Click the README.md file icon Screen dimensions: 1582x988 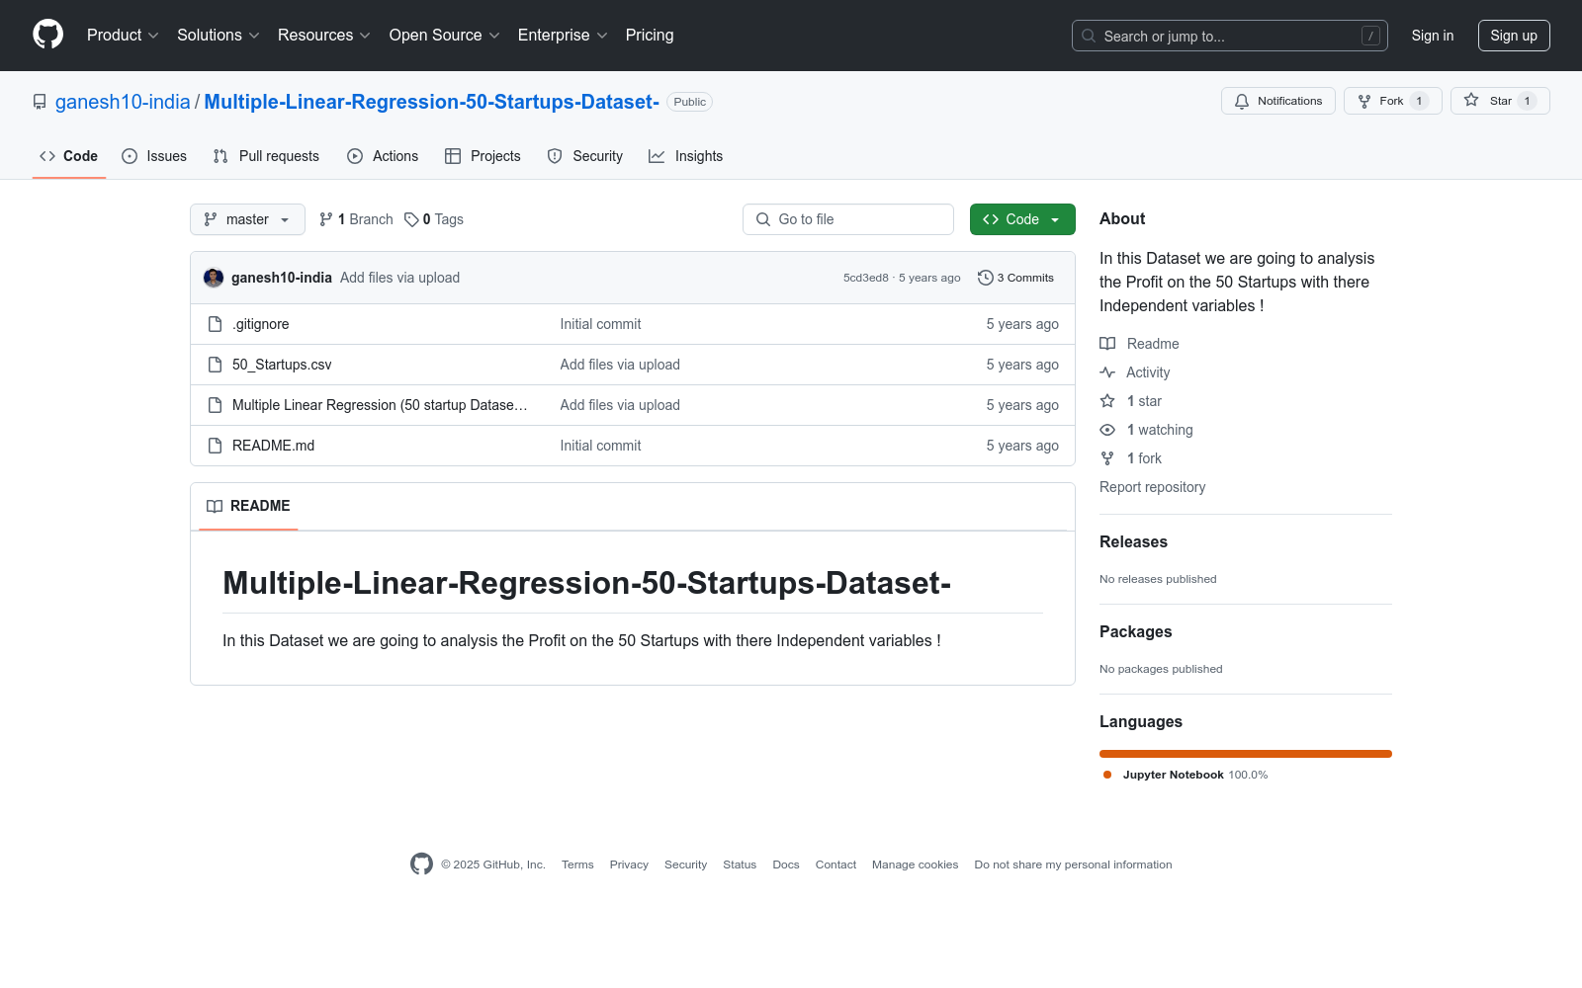pyautogui.click(x=215, y=446)
